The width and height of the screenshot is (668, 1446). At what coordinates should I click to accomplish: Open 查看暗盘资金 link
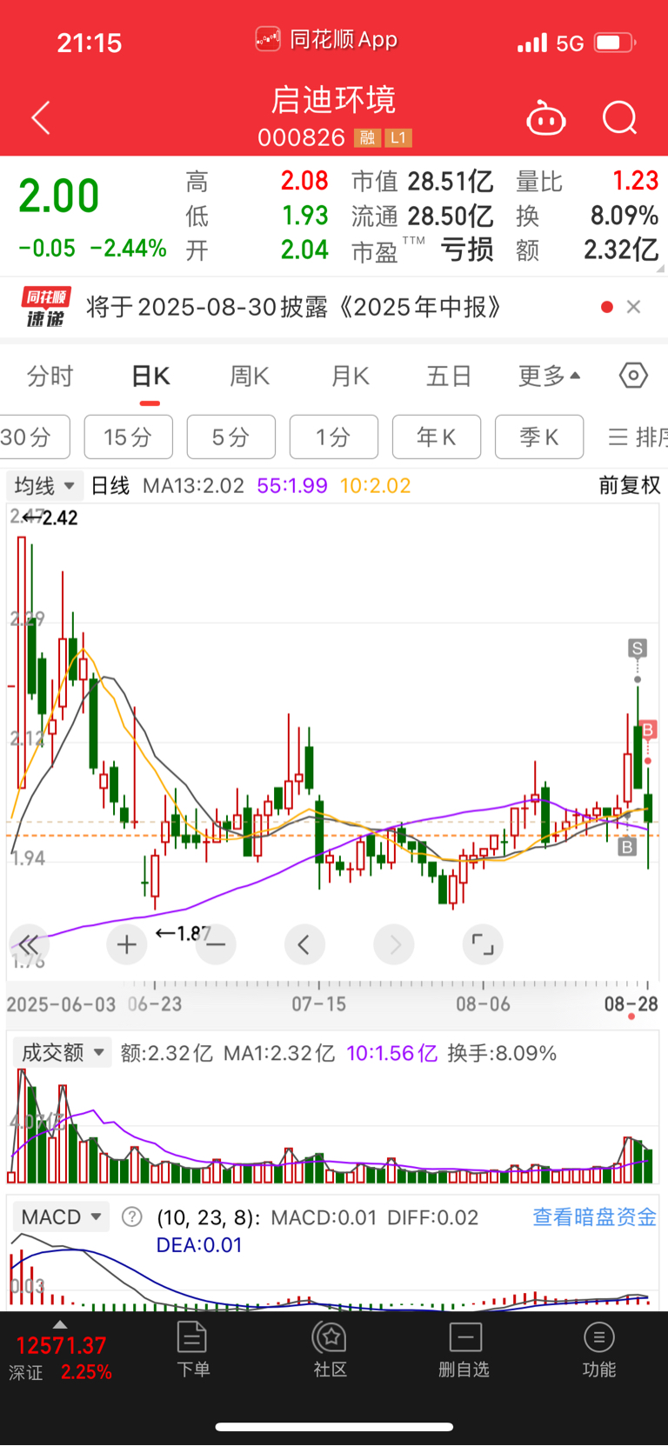coord(595,1216)
